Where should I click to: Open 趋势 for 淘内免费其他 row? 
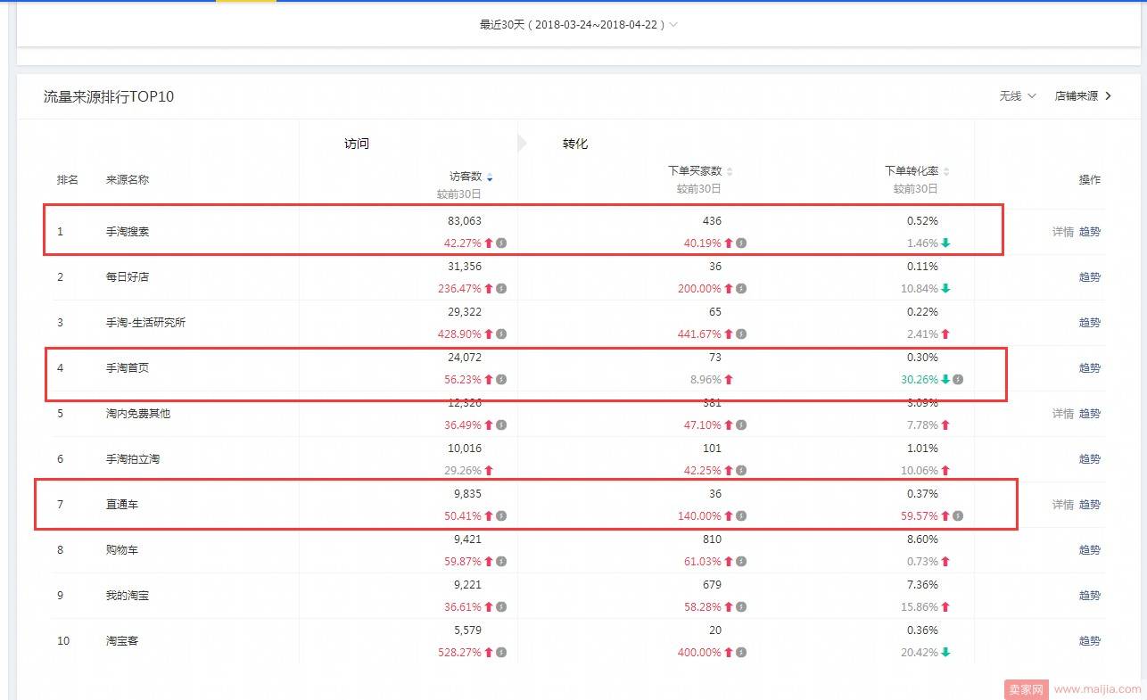1090,414
